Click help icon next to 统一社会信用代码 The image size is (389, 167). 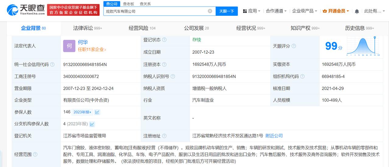click(x=52, y=65)
